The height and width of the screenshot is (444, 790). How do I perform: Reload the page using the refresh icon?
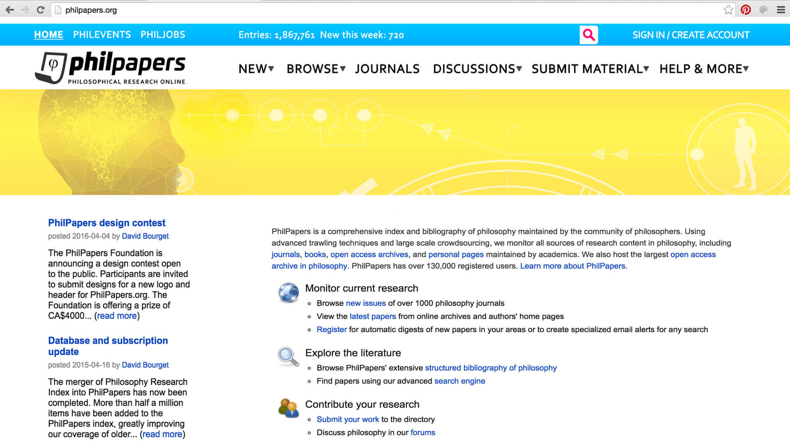point(40,9)
